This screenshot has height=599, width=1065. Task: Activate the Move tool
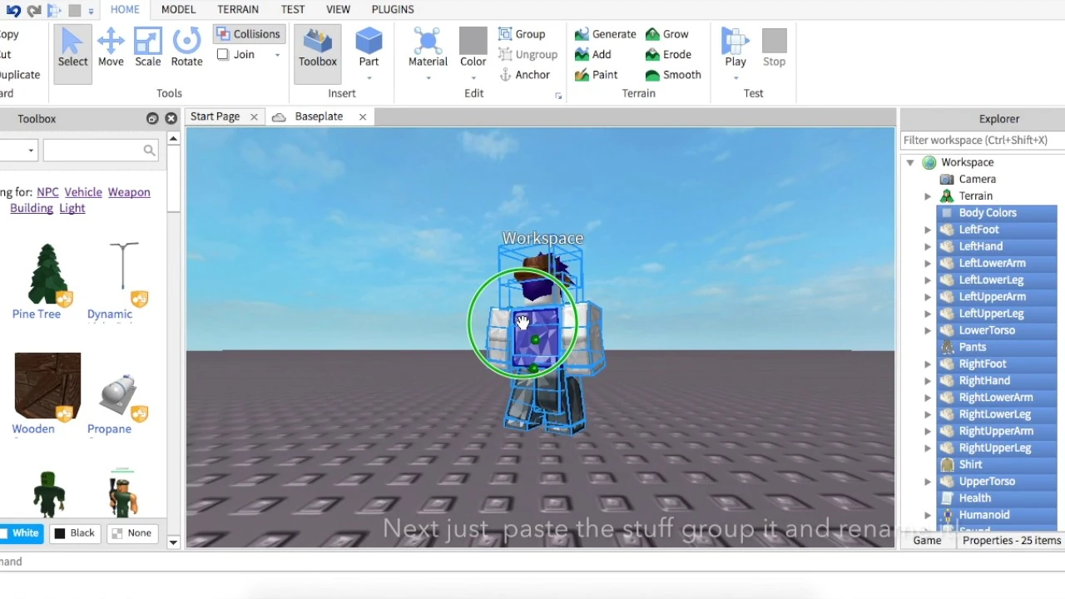coord(111,48)
